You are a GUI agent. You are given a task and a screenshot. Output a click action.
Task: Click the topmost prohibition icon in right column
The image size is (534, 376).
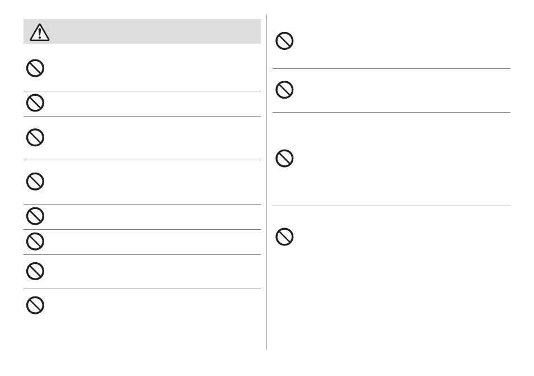coord(284,41)
